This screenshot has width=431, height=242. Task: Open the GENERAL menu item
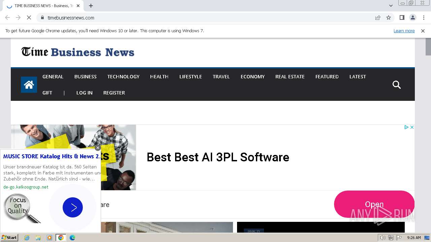(x=53, y=77)
